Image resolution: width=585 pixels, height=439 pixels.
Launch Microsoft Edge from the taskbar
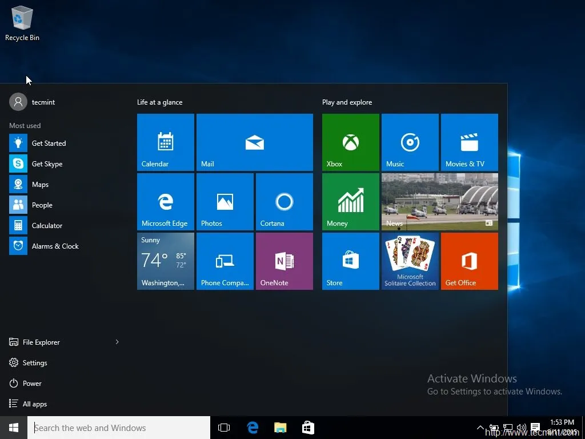252,427
